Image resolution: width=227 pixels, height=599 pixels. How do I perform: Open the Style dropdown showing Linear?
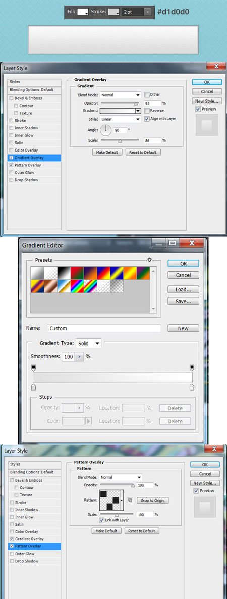[121, 119]
